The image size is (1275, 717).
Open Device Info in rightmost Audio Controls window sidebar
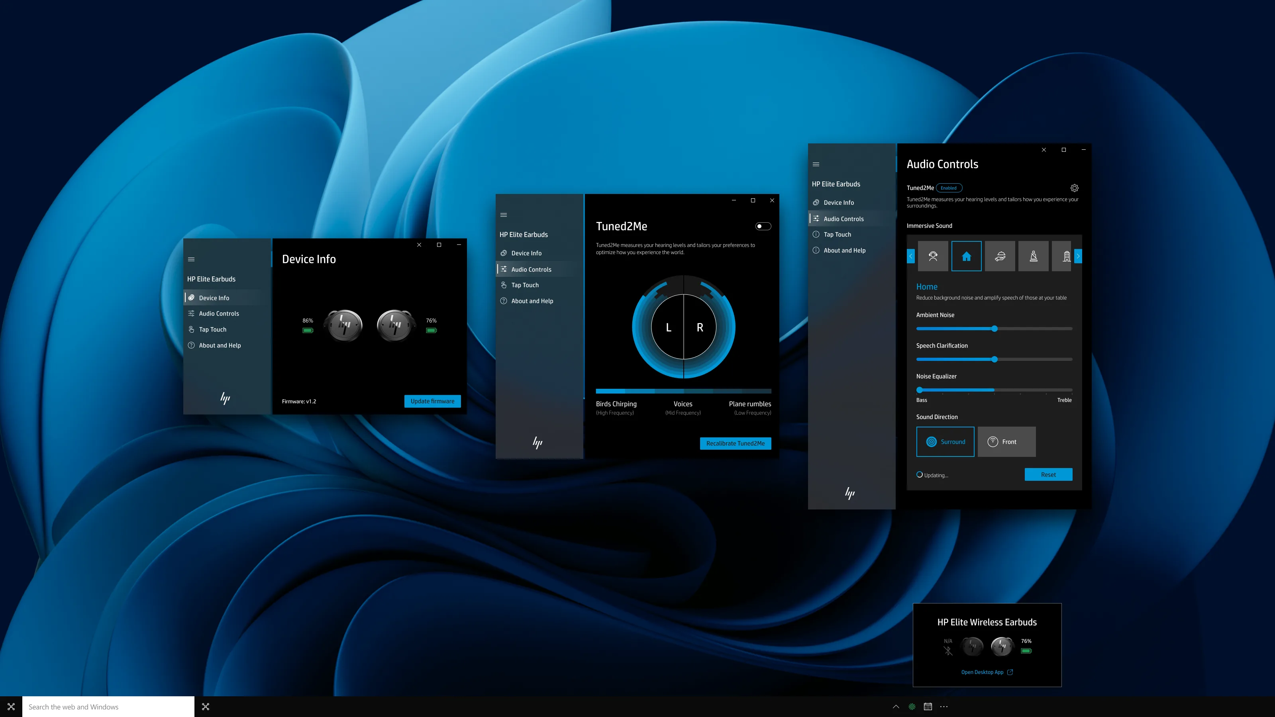(x=852, y=202)
